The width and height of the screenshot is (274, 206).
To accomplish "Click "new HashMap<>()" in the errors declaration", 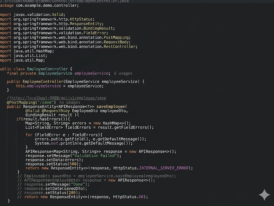I will 111,123.
